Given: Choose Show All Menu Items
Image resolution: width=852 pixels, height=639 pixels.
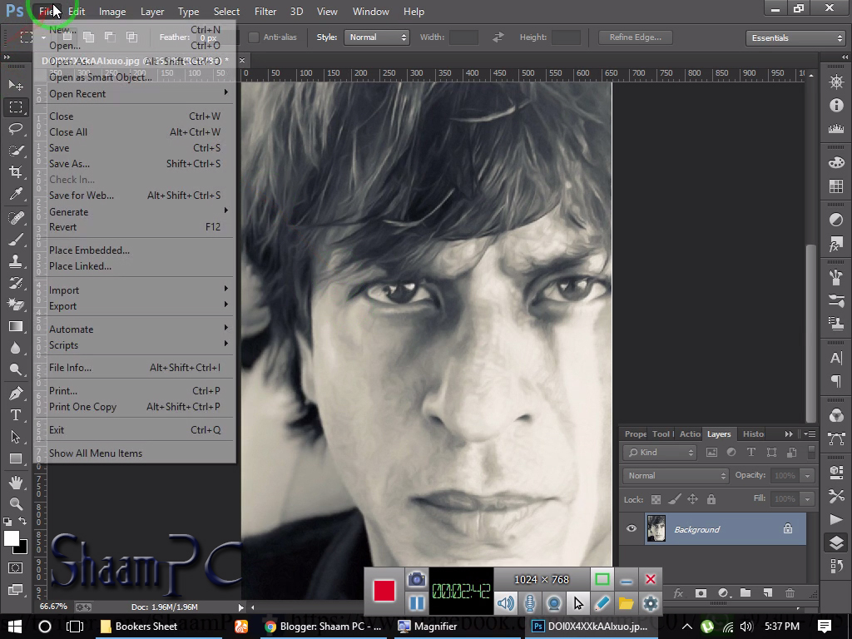Looking at the screenshot, I should coord(134,453).
